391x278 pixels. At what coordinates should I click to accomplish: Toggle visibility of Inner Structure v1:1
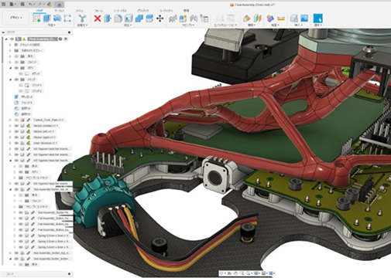[16, 143]
